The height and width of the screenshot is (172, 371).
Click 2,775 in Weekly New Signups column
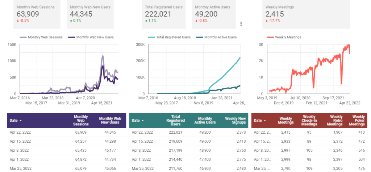coord(241,159)
